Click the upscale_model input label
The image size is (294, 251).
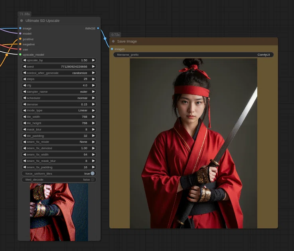click(x=34, y=54)
